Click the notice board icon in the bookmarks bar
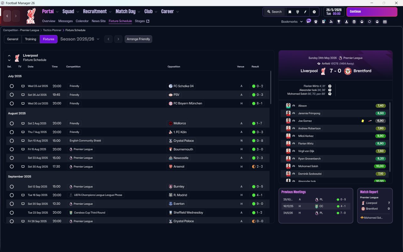Image resolution: width=403 pixels, height=252 pixels. tap(324, 22)
